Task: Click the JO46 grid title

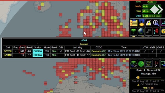Action: pos(84,40)
